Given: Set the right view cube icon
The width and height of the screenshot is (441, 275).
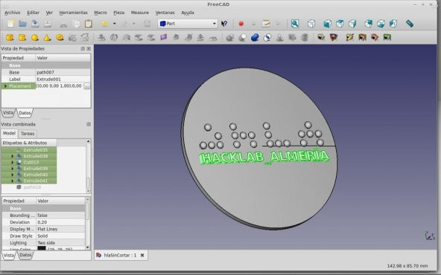Looking at the screenshot, I should coord(352,24).
